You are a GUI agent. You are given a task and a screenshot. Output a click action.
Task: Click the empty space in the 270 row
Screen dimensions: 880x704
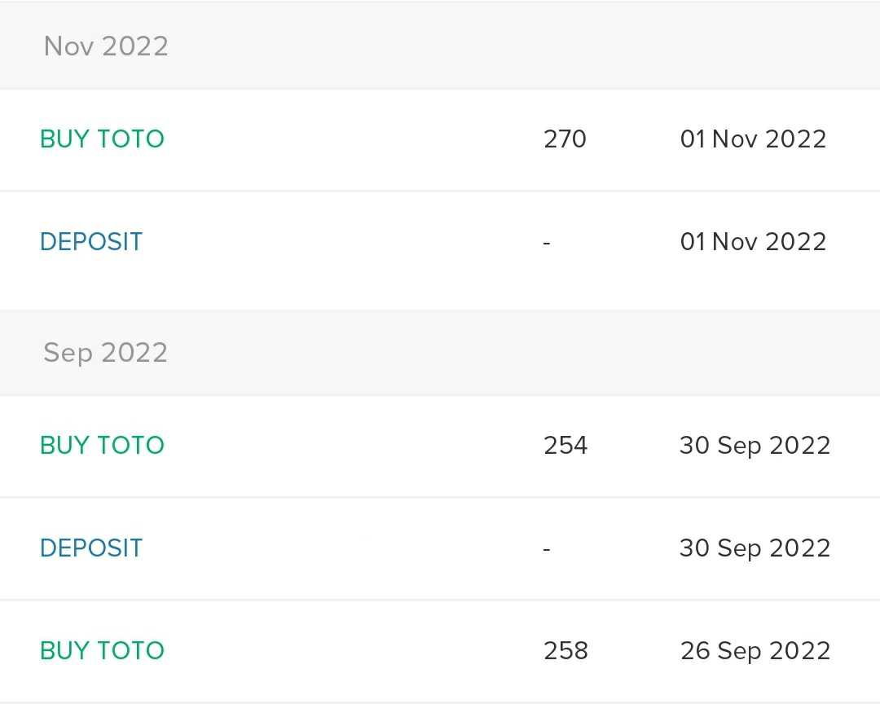tap(350, 139)
